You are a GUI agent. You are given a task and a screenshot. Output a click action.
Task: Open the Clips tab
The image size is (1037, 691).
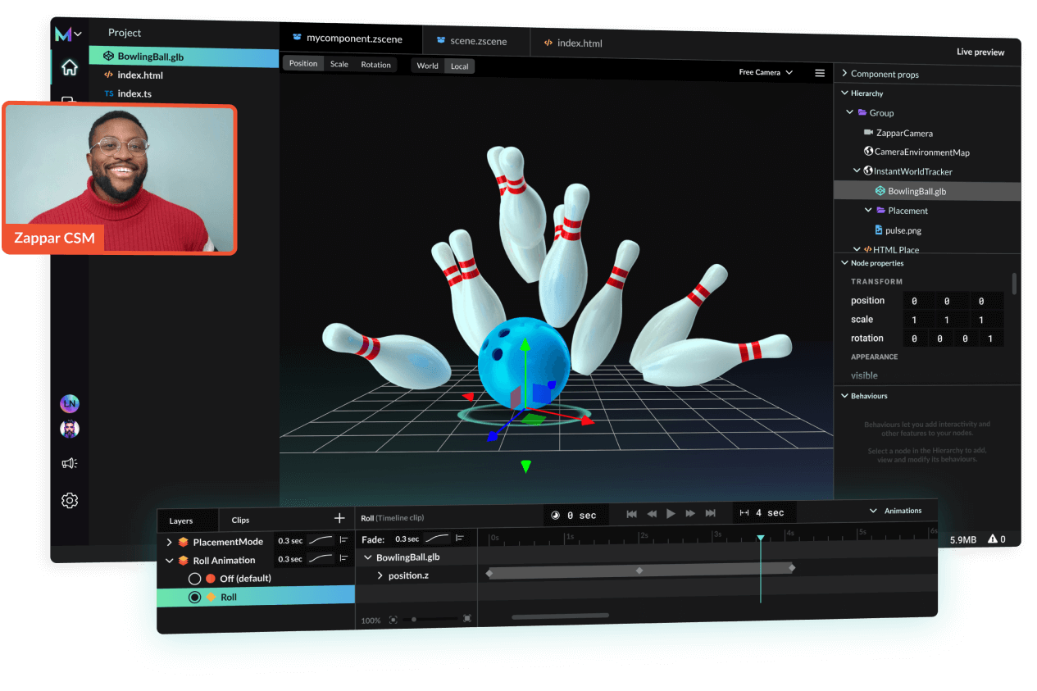coord(240,520)
